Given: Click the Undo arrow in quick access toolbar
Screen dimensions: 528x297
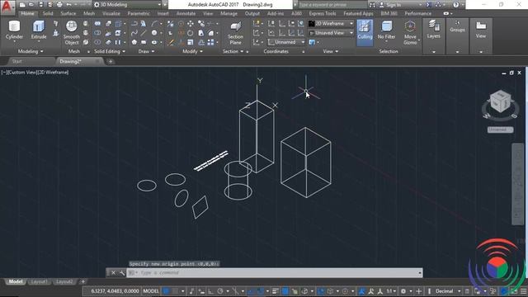Looking at the screenshot, I should click(69, 5).
